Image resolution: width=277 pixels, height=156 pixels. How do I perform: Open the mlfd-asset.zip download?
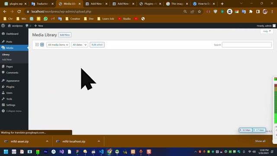(x=19, y=142)
